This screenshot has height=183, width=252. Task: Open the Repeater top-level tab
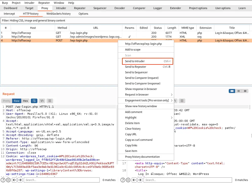tap(80, 8)
